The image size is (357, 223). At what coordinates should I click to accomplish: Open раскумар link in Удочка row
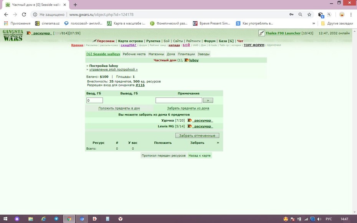(203, 121)
